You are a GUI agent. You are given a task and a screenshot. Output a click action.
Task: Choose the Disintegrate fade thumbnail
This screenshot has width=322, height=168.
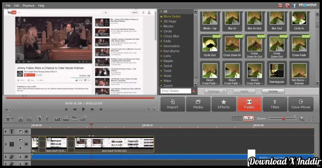tap(277, 73)
